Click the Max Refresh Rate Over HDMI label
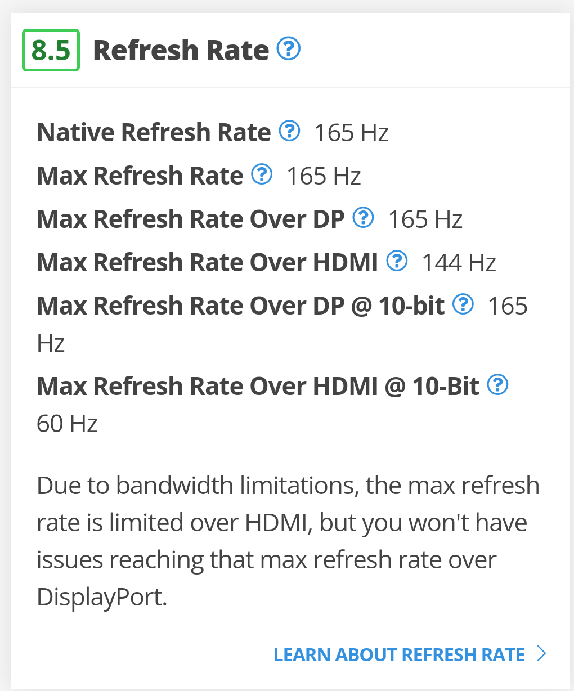 pyautogui.click(x=207, y=262)
